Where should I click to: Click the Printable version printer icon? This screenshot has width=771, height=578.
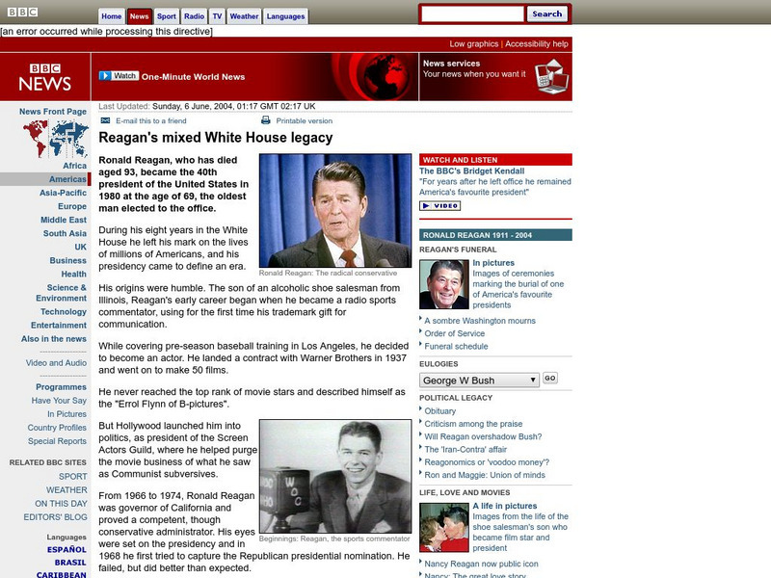click(266, 120)
